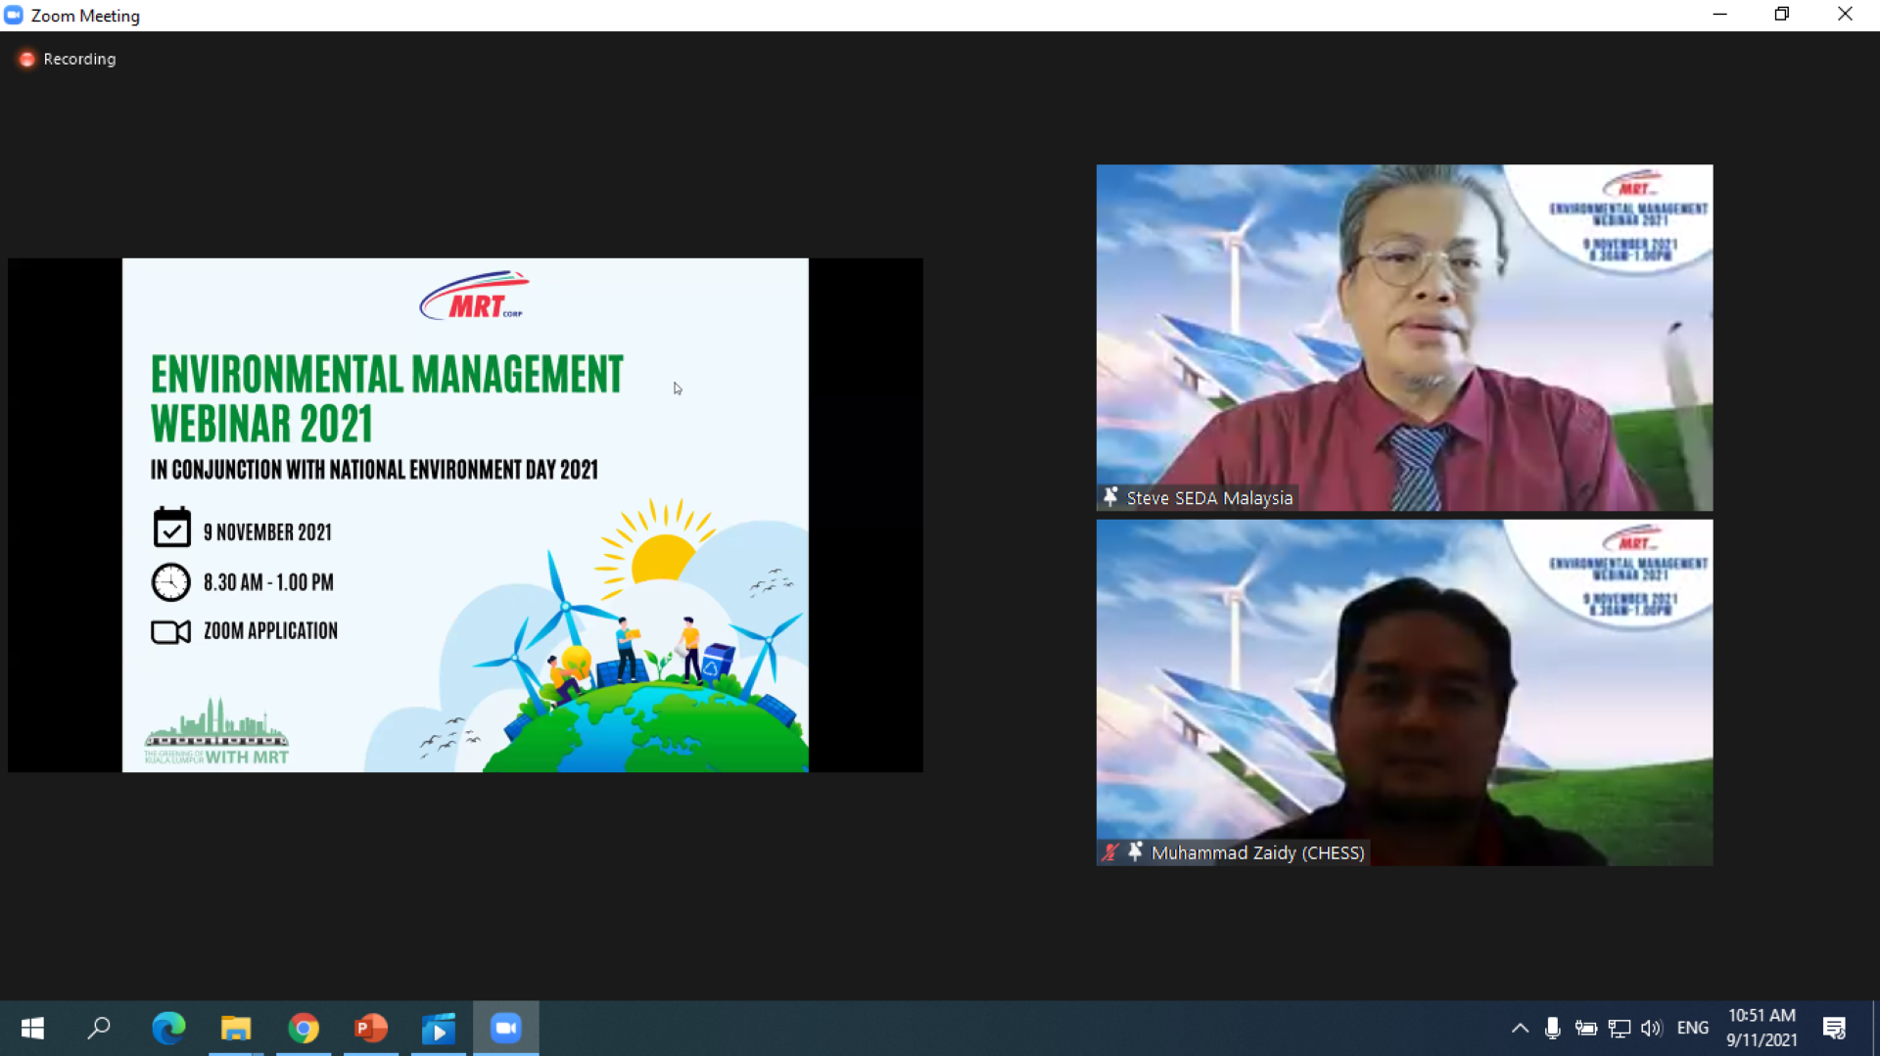Click the microphone icon in system tray
The image size is (1880, 1056).
click(1552, 1028)
